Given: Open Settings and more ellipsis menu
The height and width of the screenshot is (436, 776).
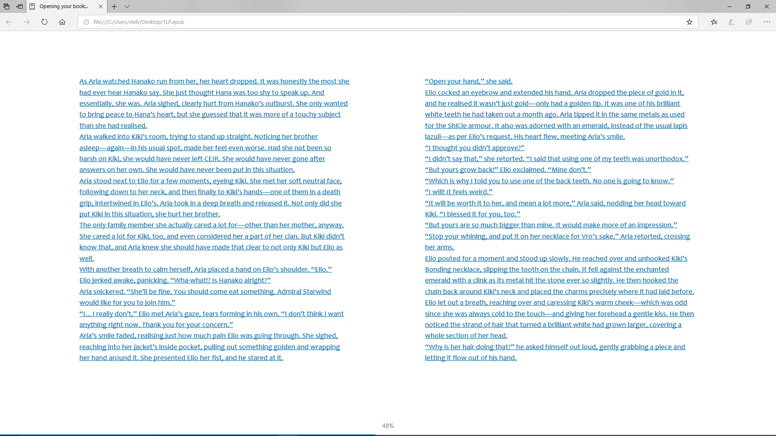Looking at the screenshot, I should coord(767,22).
